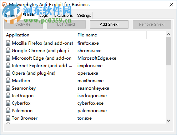The height and width of the screenshot is (135, 177).
Task: Click the maxthon.exe file name cell
Action: pyautogui.click(x=91, y=81)
